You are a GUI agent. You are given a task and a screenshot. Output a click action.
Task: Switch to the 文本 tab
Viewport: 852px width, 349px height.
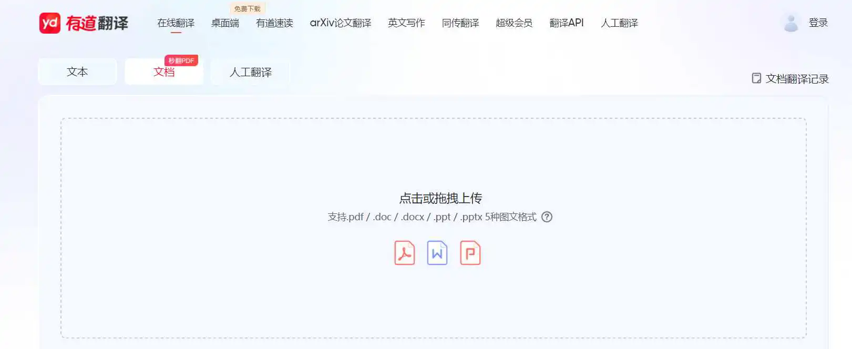77,71
